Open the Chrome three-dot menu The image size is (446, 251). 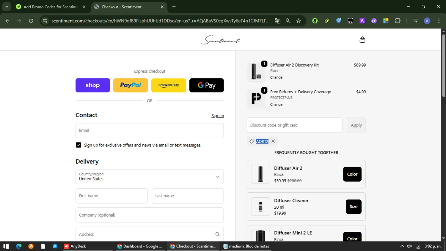point(439,21)
